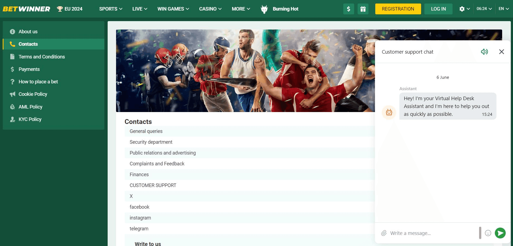Screen dimensions: 513x246
Task: Open the gift promotions icon
Action: pos(363,9)
